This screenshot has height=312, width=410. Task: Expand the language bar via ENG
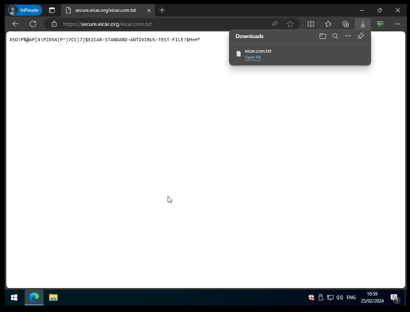pyautogui.click(x=351, y=297)
